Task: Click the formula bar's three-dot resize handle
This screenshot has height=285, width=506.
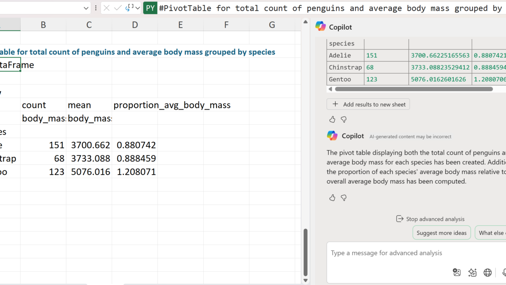Action: [96, 8]
